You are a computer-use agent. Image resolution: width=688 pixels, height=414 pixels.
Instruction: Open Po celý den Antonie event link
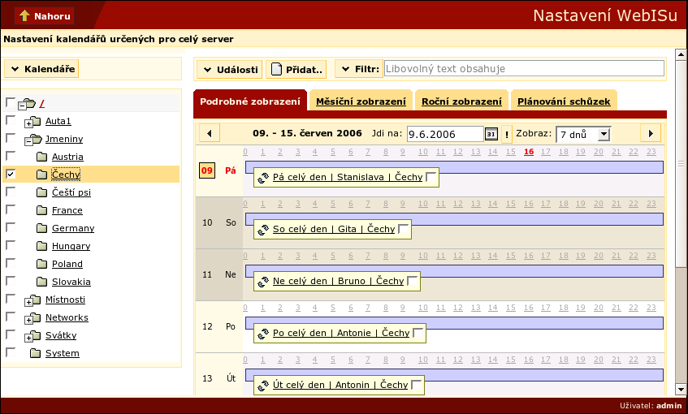point(341,333)
